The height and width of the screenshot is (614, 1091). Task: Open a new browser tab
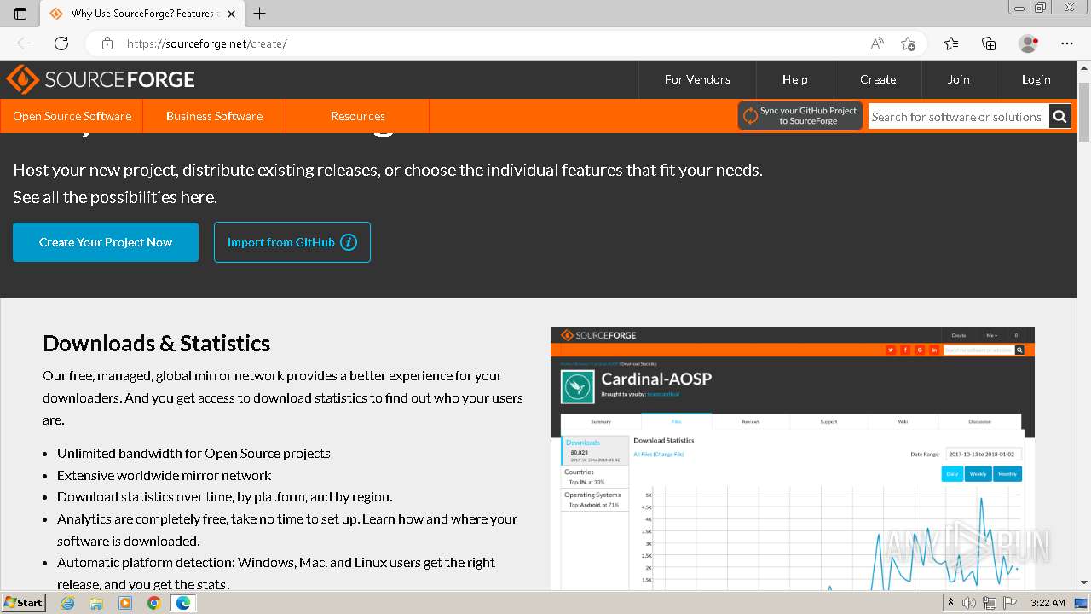tap(260, 14)
